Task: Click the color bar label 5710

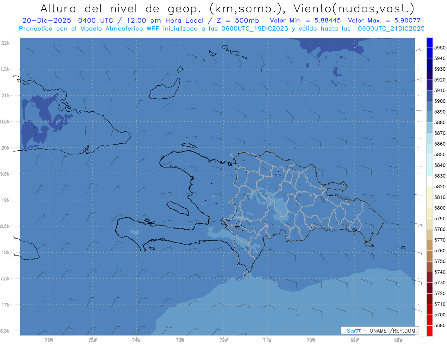Action: tap(440, 304)
